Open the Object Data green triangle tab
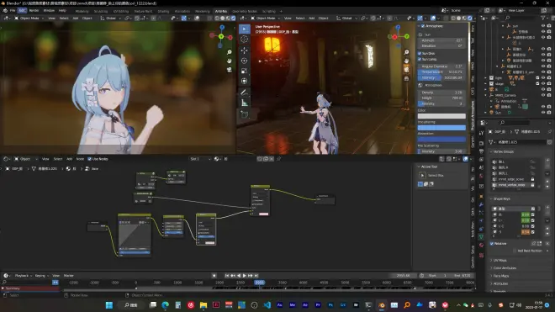This screenshot has width=555, height=312. [x=481, y=236]
